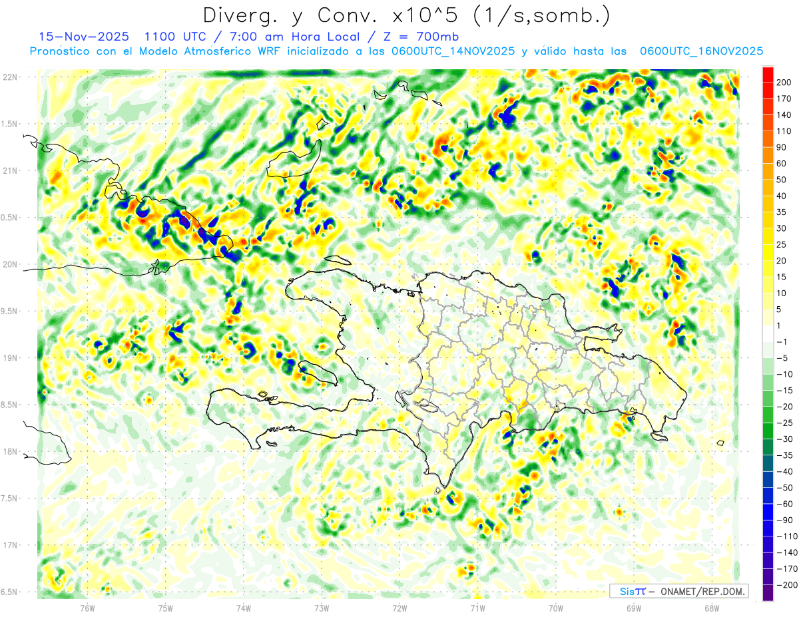Click the colorbar value -90

coord(786,519)
